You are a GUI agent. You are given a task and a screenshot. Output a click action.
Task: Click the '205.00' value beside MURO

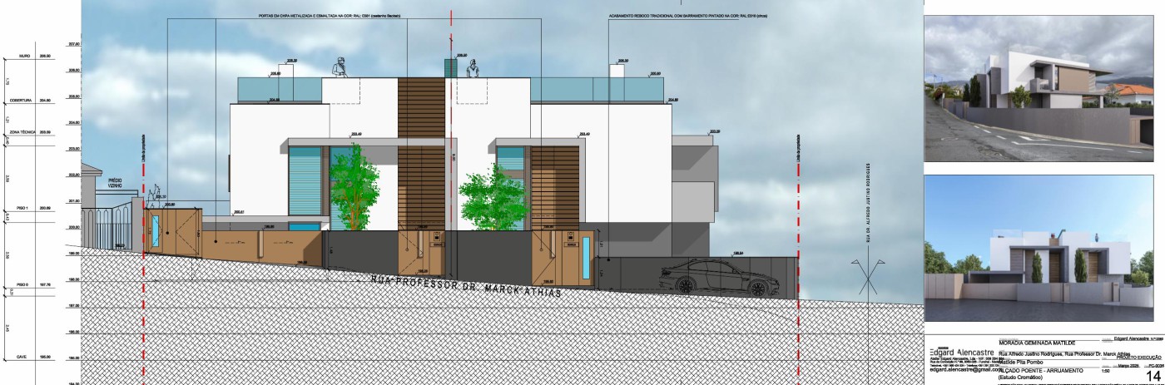(x=45, y=56)
